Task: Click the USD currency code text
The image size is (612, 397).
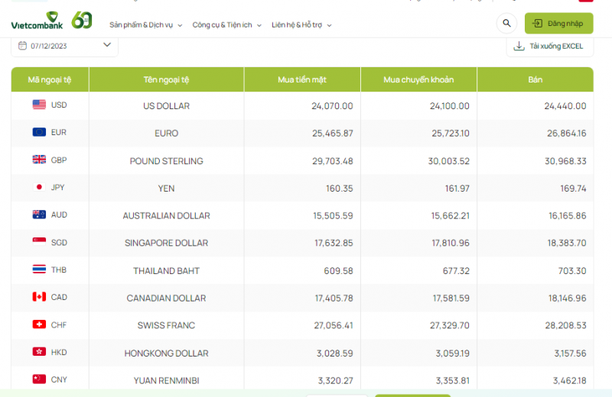Action: [59, 105]
